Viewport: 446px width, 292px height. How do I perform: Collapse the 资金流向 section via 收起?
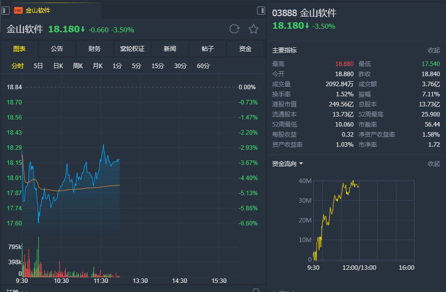pyautogui.click(x=433, y=164)
